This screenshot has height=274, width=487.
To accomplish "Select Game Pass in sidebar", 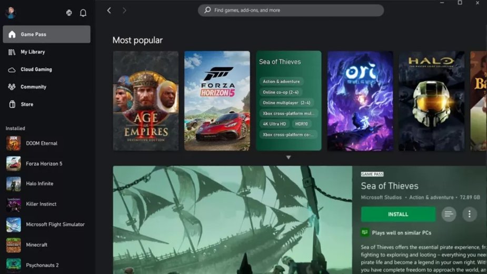I will [x=46, y=34].
